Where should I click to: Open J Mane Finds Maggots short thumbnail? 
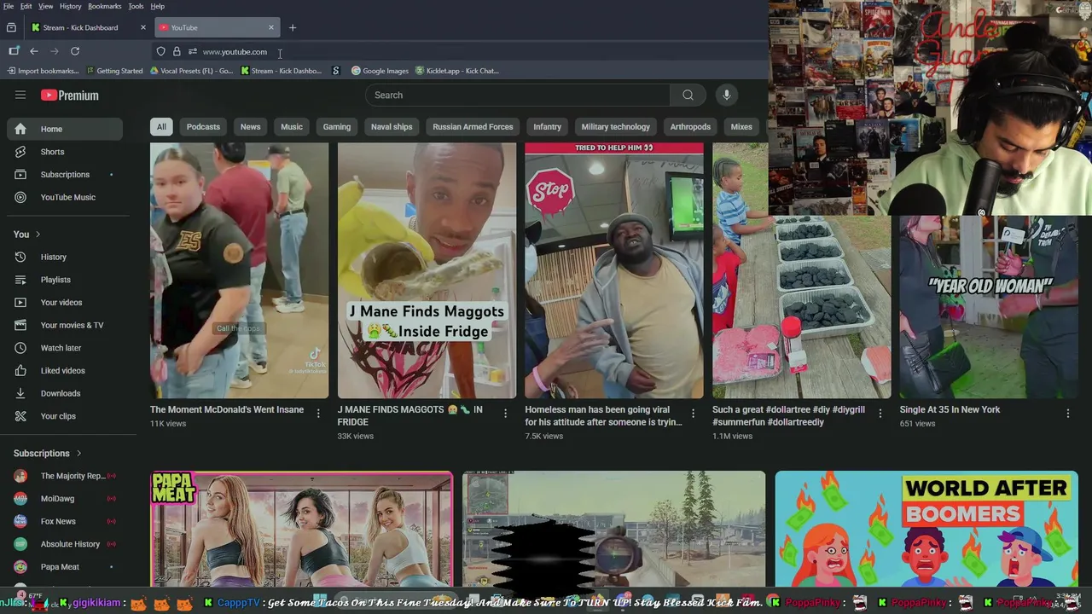coord(427,270)
